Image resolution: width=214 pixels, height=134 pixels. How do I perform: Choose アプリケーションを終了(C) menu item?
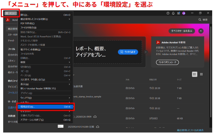tap(45, 120)
